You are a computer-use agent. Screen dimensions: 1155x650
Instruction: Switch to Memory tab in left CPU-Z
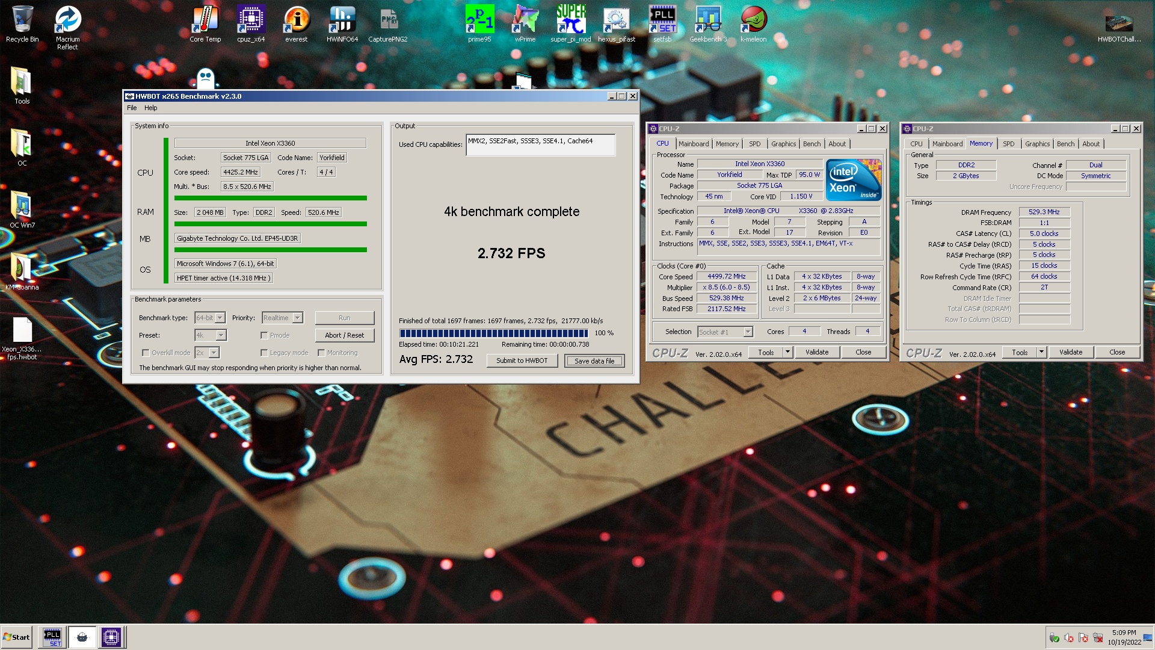[727, 144]
